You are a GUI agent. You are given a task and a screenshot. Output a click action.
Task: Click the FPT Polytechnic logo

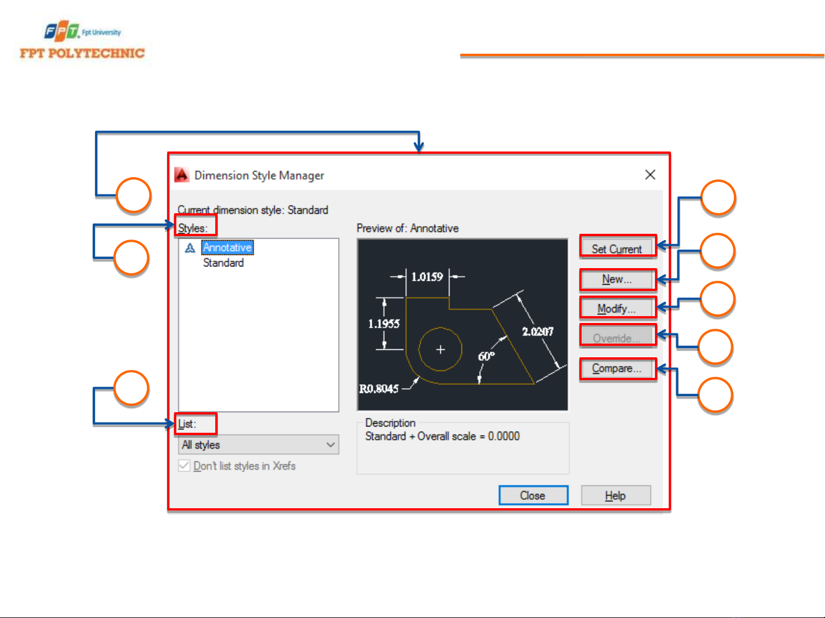pyautogui.click(x=82, y=41)
